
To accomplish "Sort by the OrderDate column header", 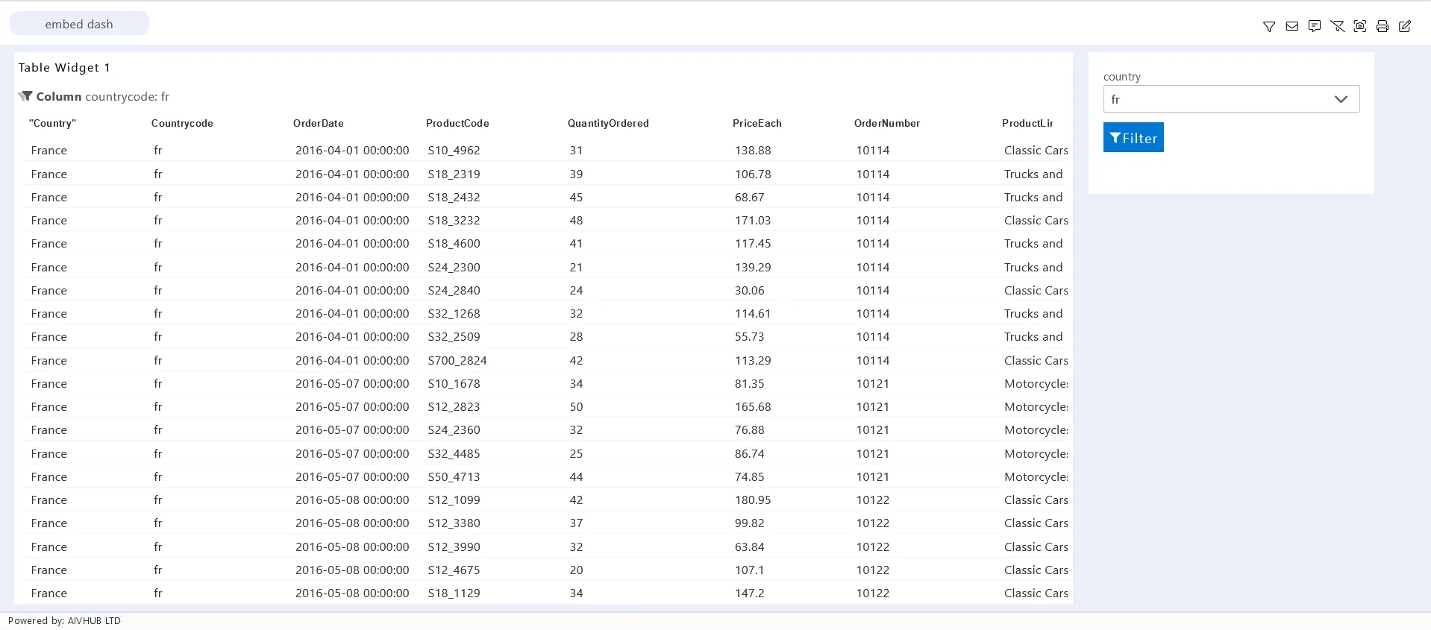I will [x=318, y=123].
